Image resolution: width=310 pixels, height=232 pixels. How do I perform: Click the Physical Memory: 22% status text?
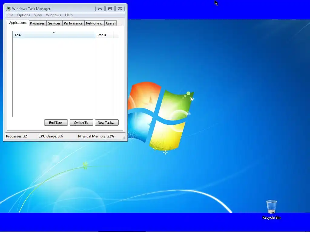click(96, 136)
